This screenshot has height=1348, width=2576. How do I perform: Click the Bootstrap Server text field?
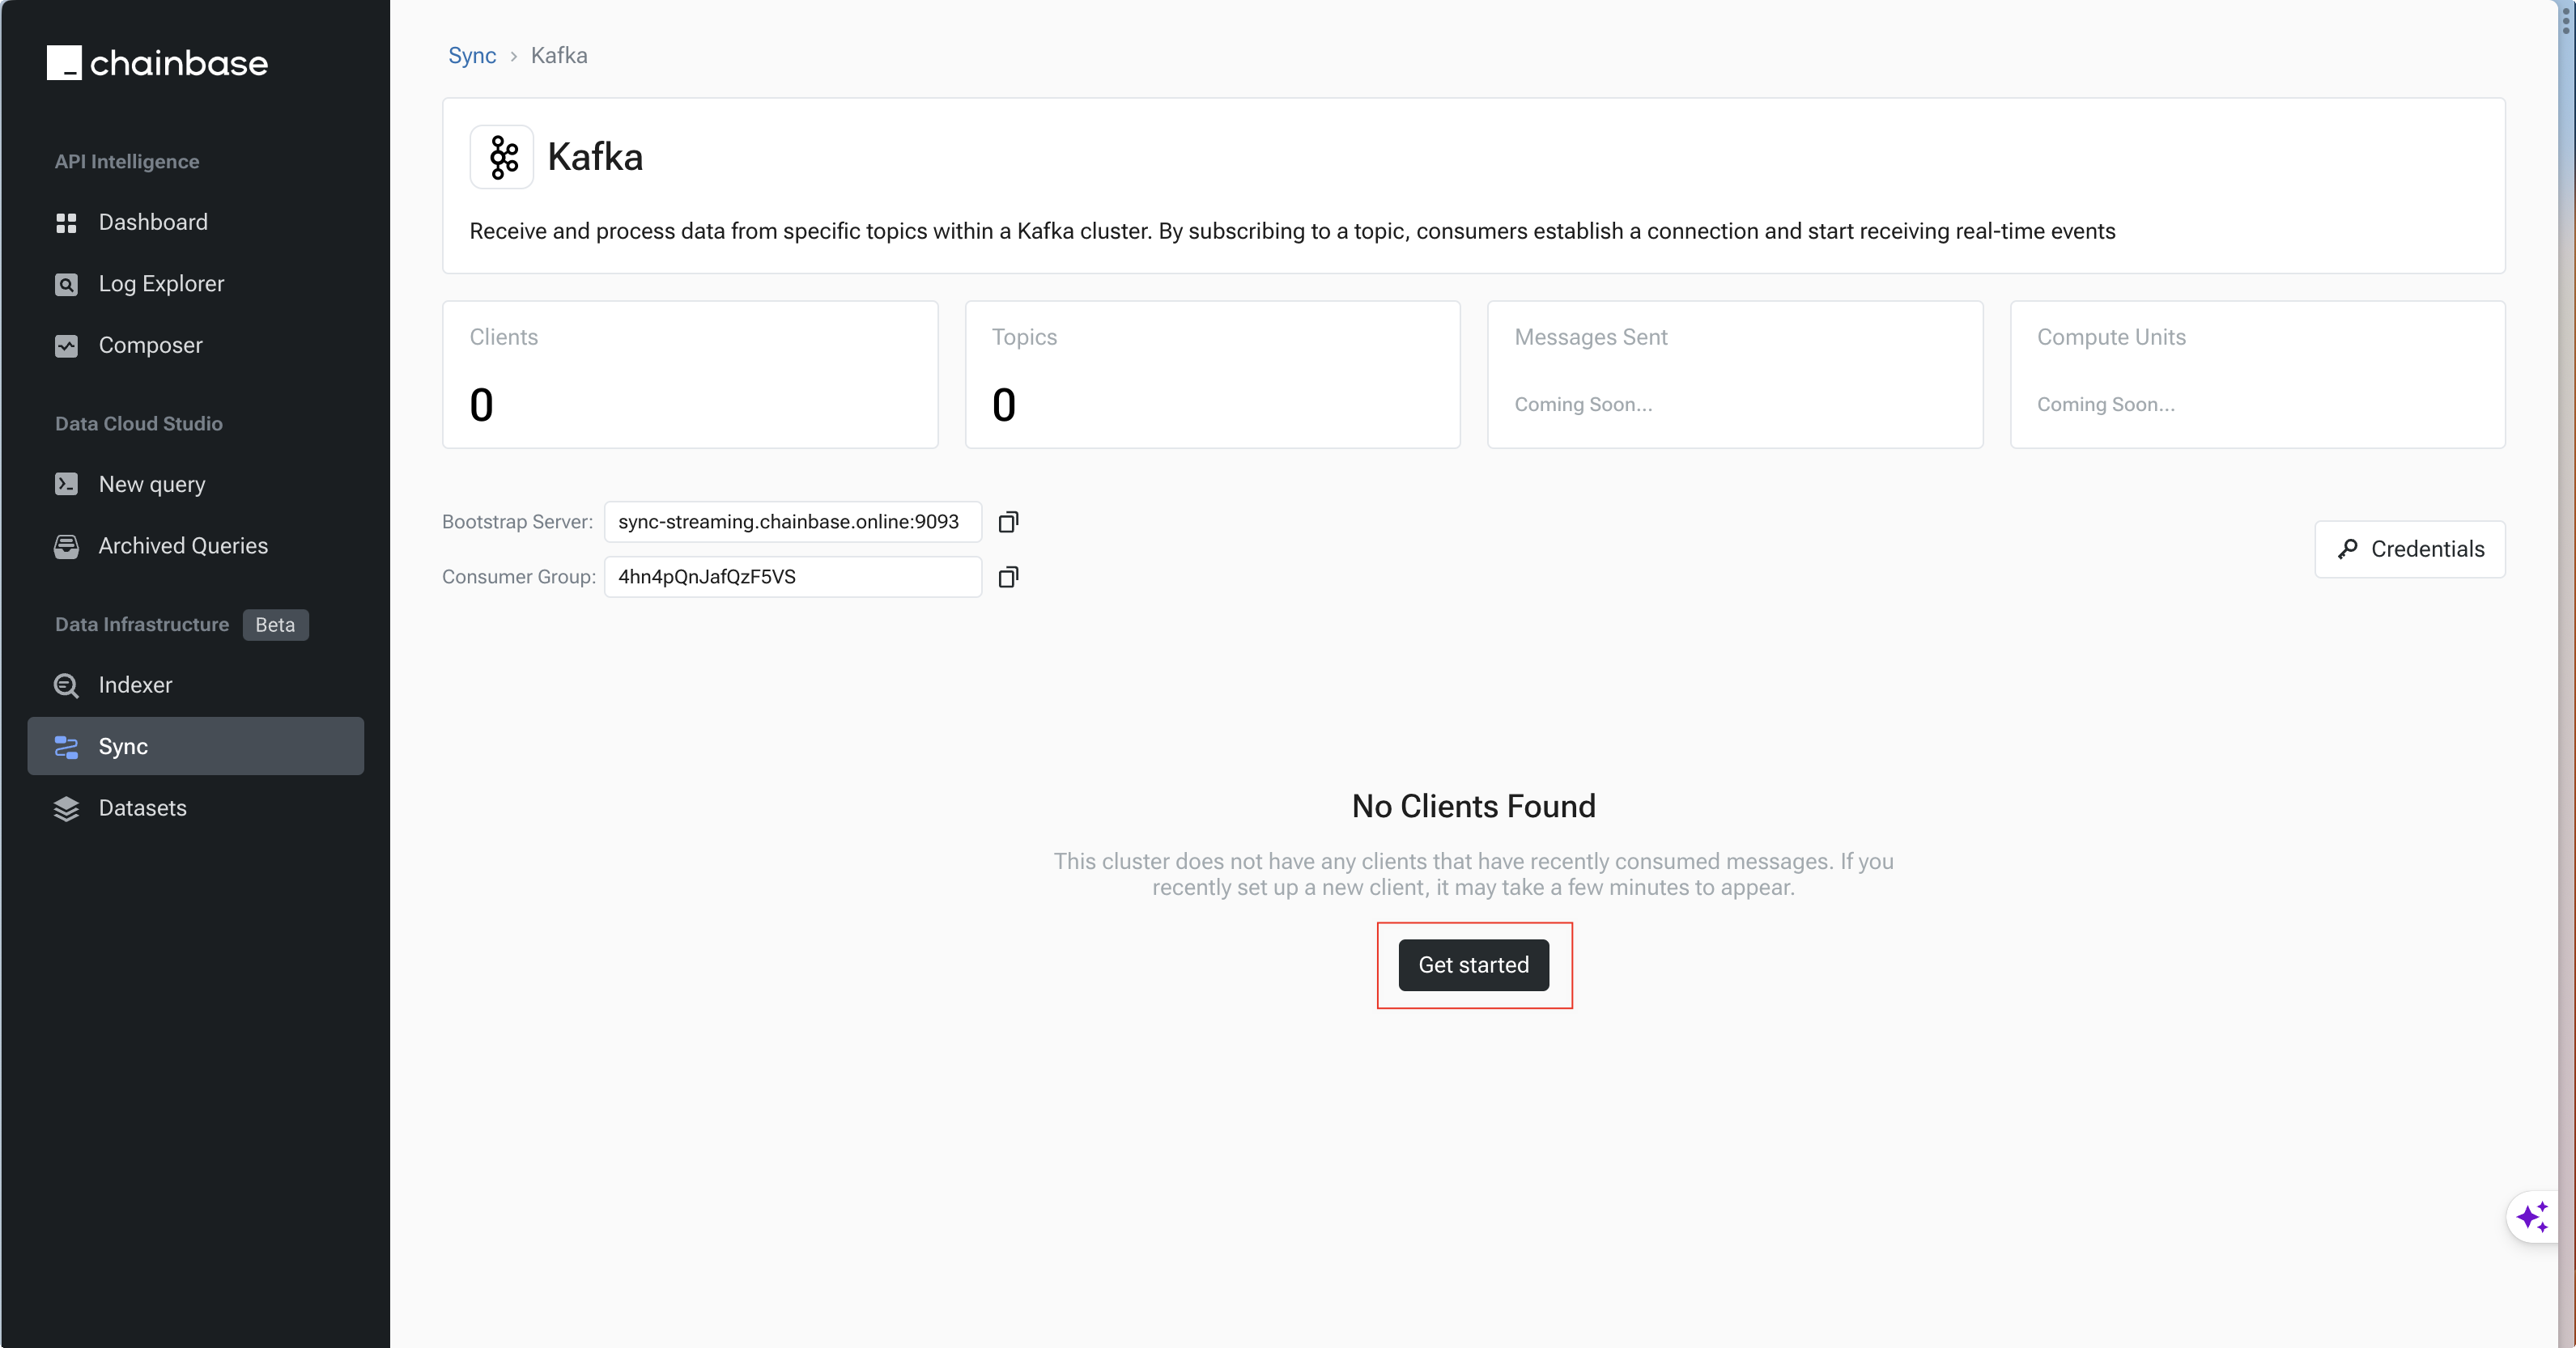click(792, 522)
